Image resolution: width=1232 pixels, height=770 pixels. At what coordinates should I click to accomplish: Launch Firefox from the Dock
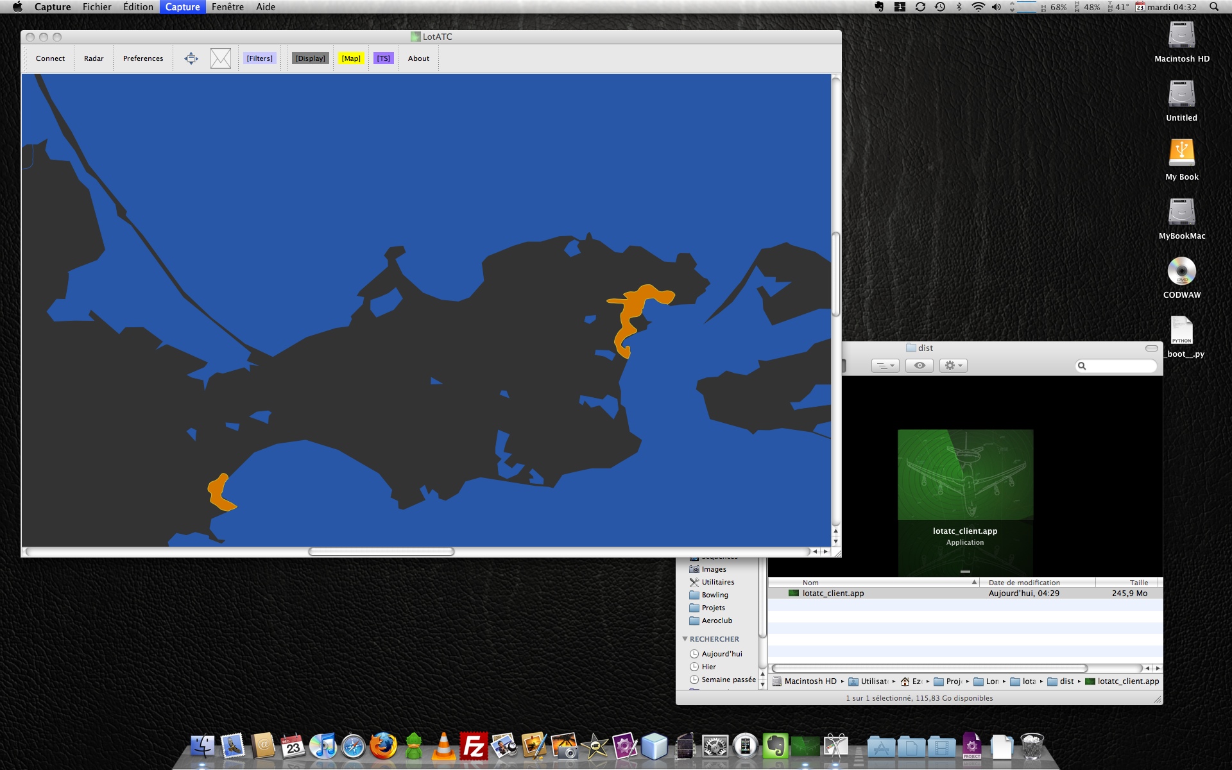(x=383, y=746)
